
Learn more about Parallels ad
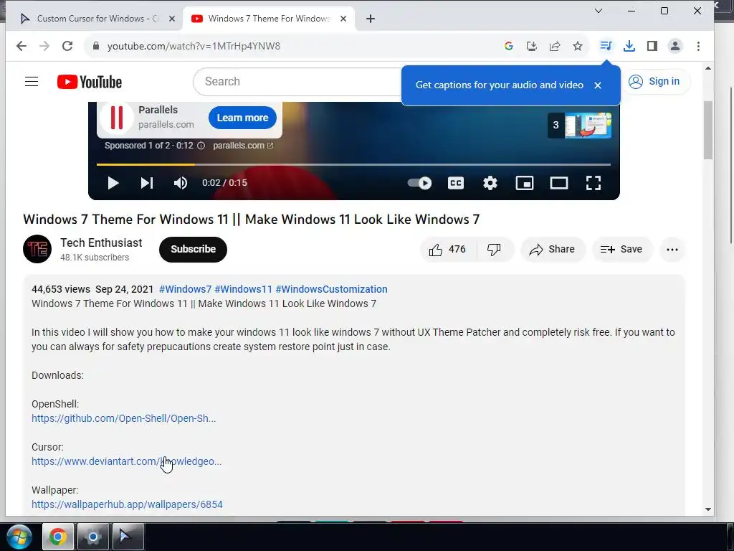click(x=242, y=118)
